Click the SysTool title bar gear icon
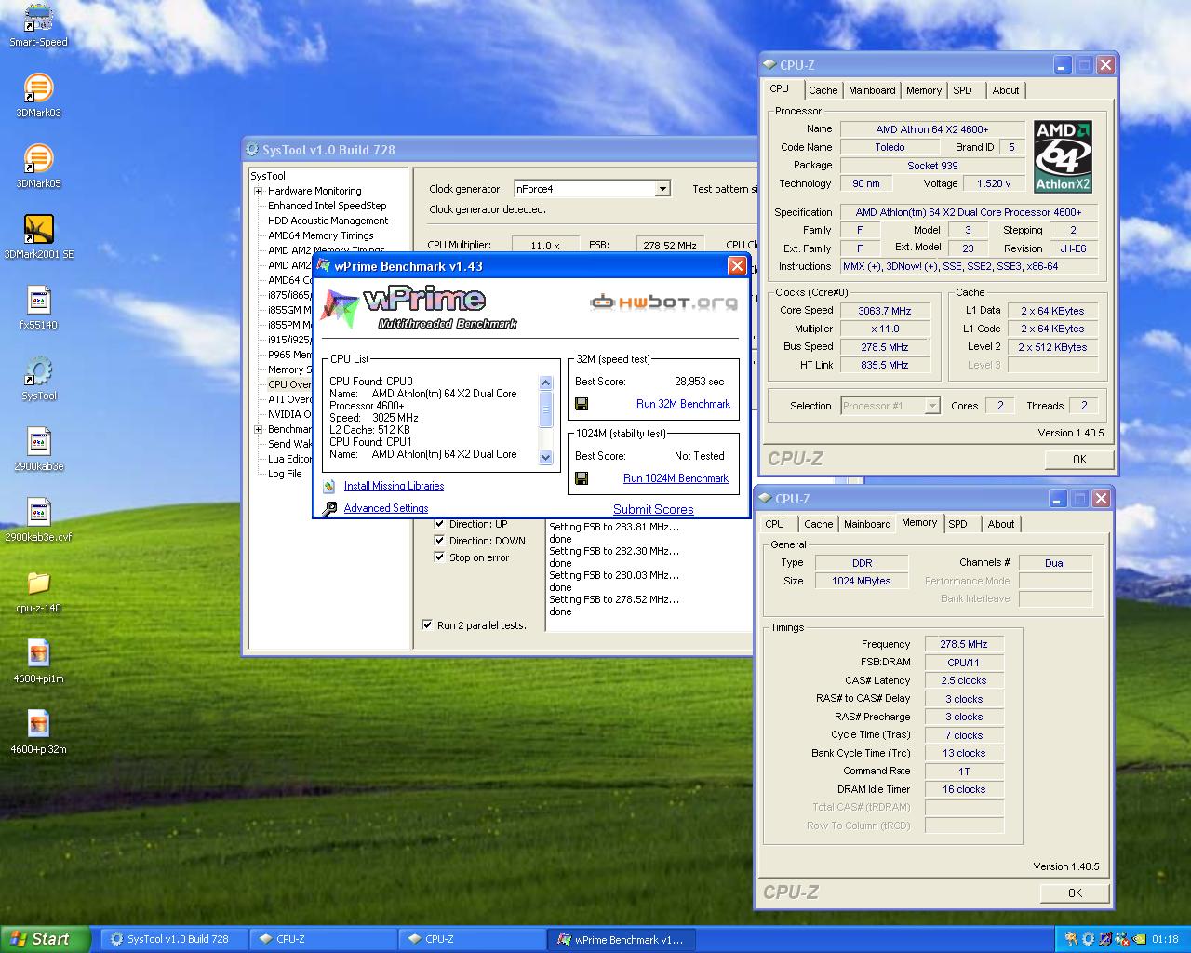Image resolution: width=1191 pixels, height=953 pixels. pyautogui.click(x=252, y=150)
